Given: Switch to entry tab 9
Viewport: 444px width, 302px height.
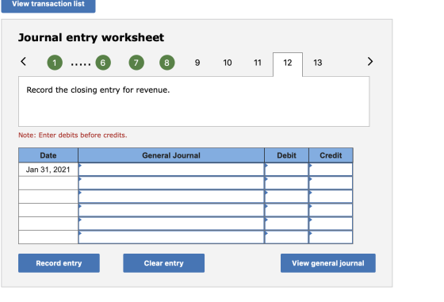Looking at the screenshot, I should [197, 63].
